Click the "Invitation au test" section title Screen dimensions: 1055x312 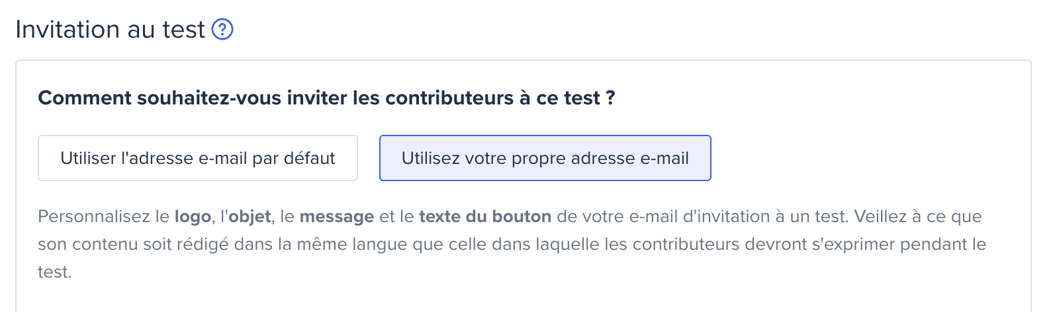111,30
